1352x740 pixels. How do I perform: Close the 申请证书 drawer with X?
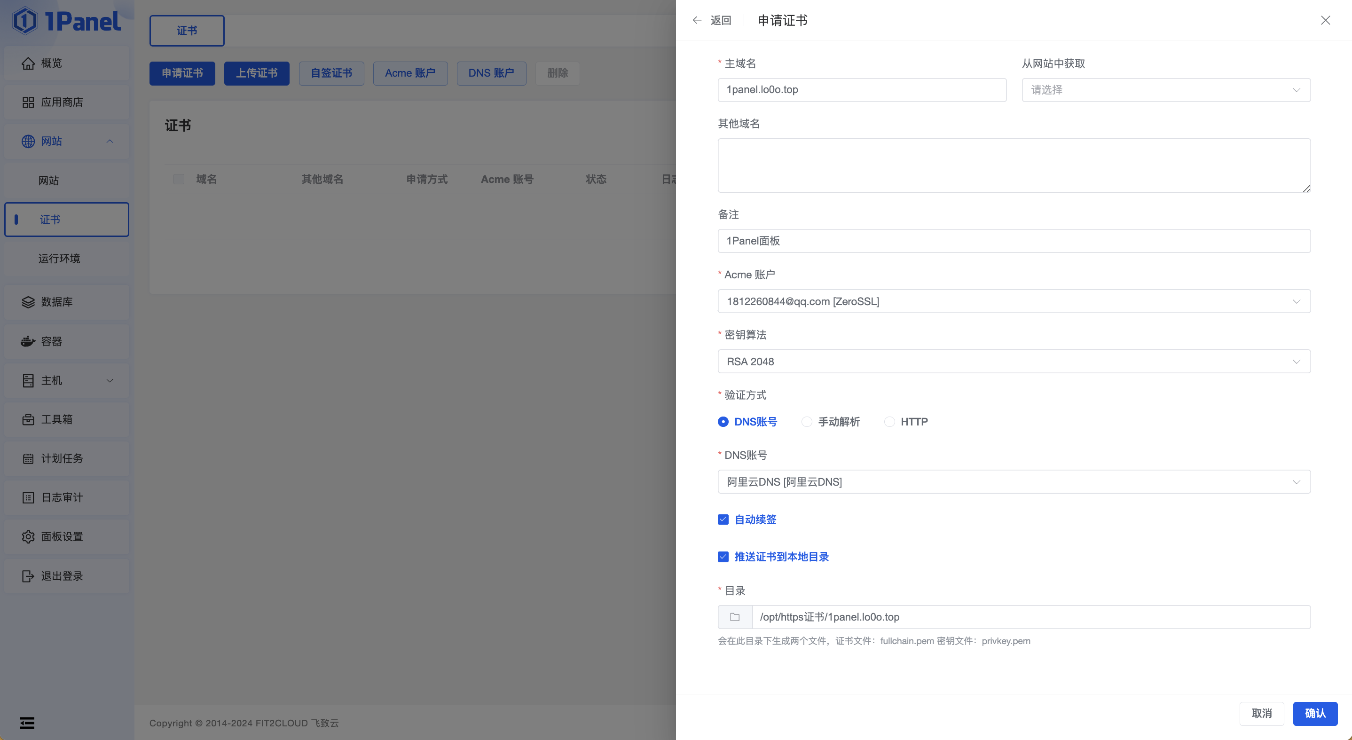(1325, 21)
